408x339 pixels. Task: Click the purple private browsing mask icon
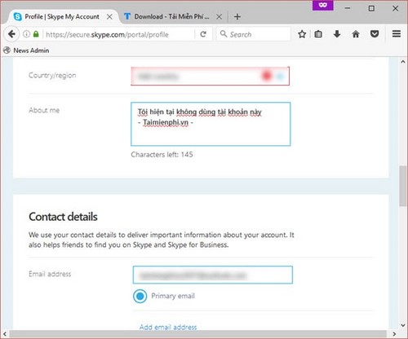tap(323, 5)
